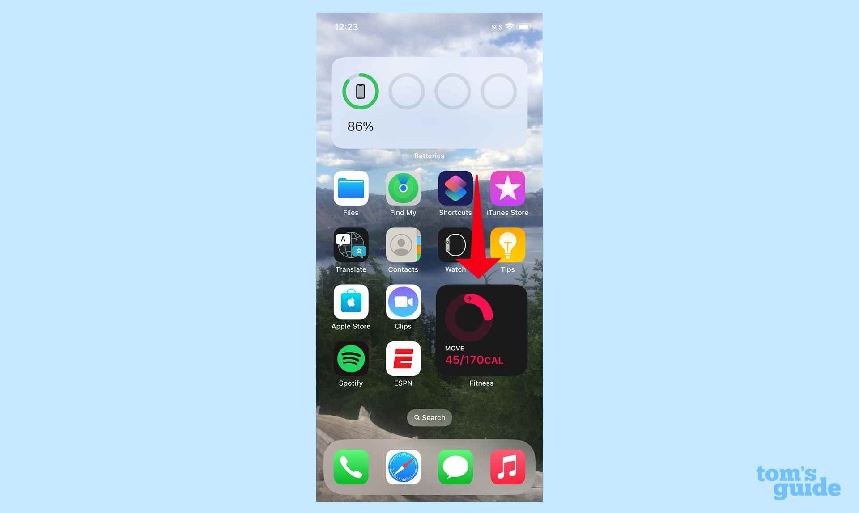Open the Messages app
The height and width of the screenshot is (513, 859).
point(455,467)
